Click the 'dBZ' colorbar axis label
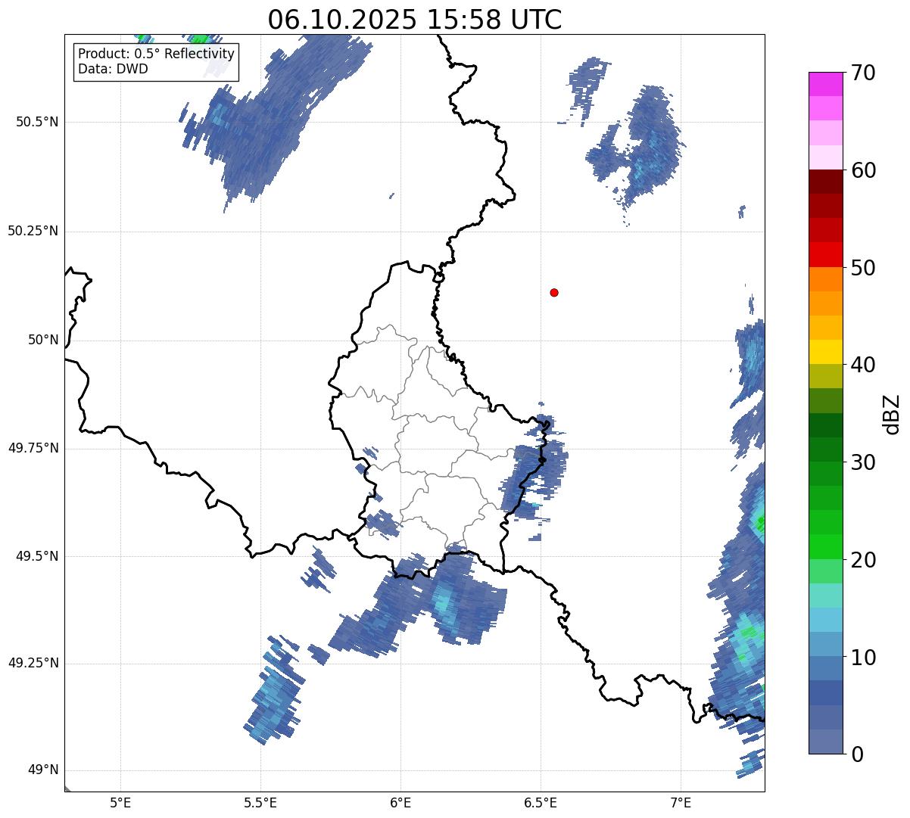Image resolution: width=910 pixels, height=818 pixels. [x=892, y=413]
